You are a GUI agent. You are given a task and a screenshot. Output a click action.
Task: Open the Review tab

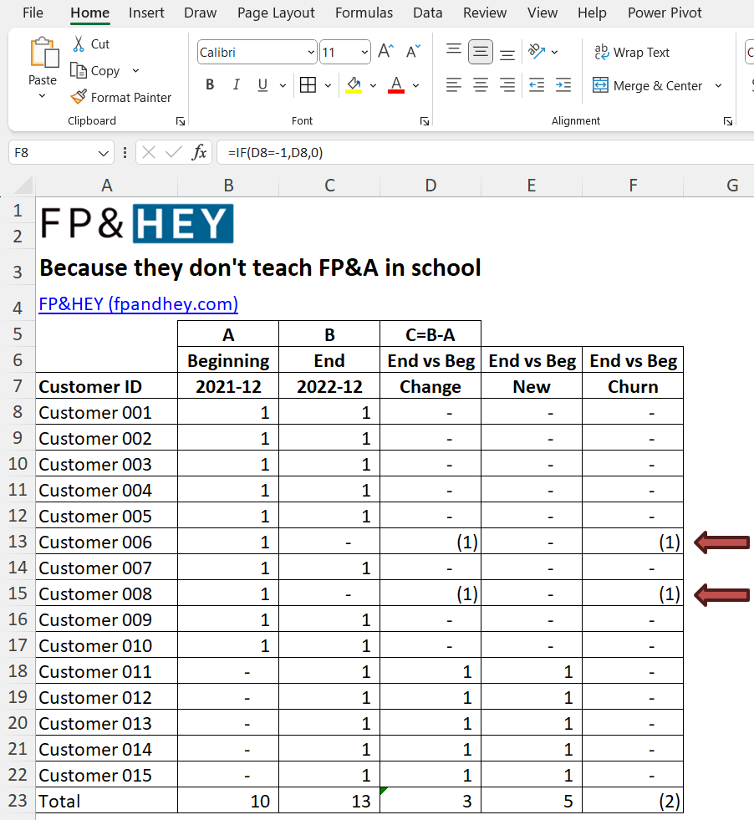coord(485,13)
